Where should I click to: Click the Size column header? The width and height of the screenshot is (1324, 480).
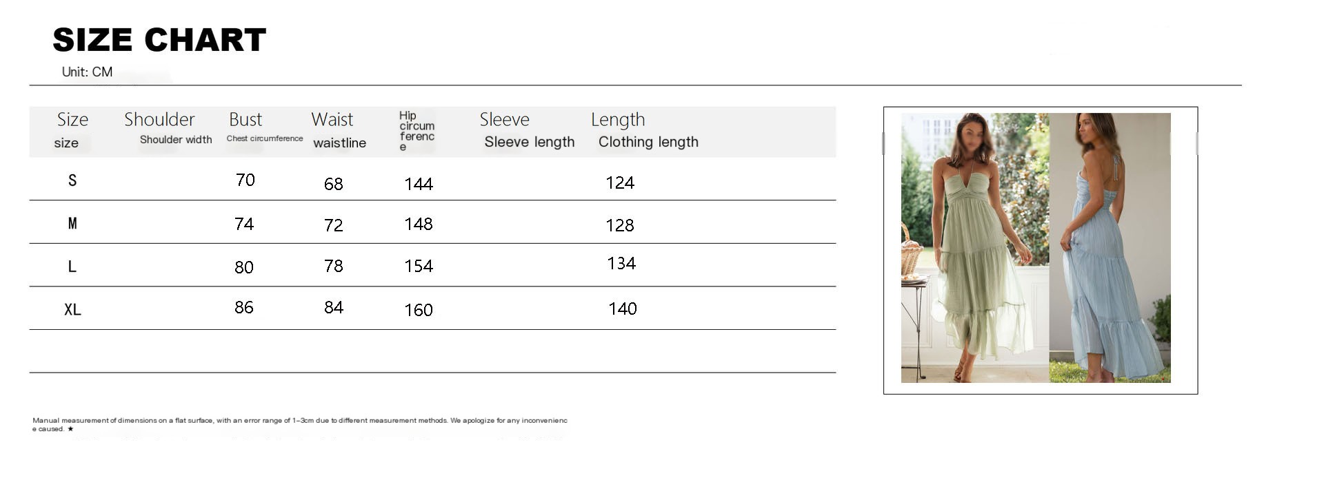(72, 131)
